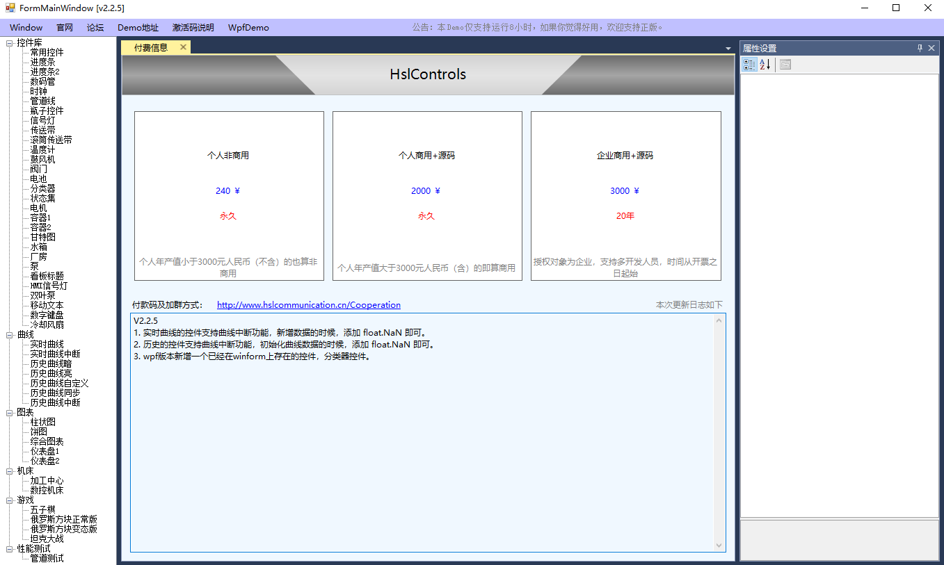Select 俄罗斯方块正常版 in the tree
Viewport: 944px width, 565px height.
coord(63,519)
